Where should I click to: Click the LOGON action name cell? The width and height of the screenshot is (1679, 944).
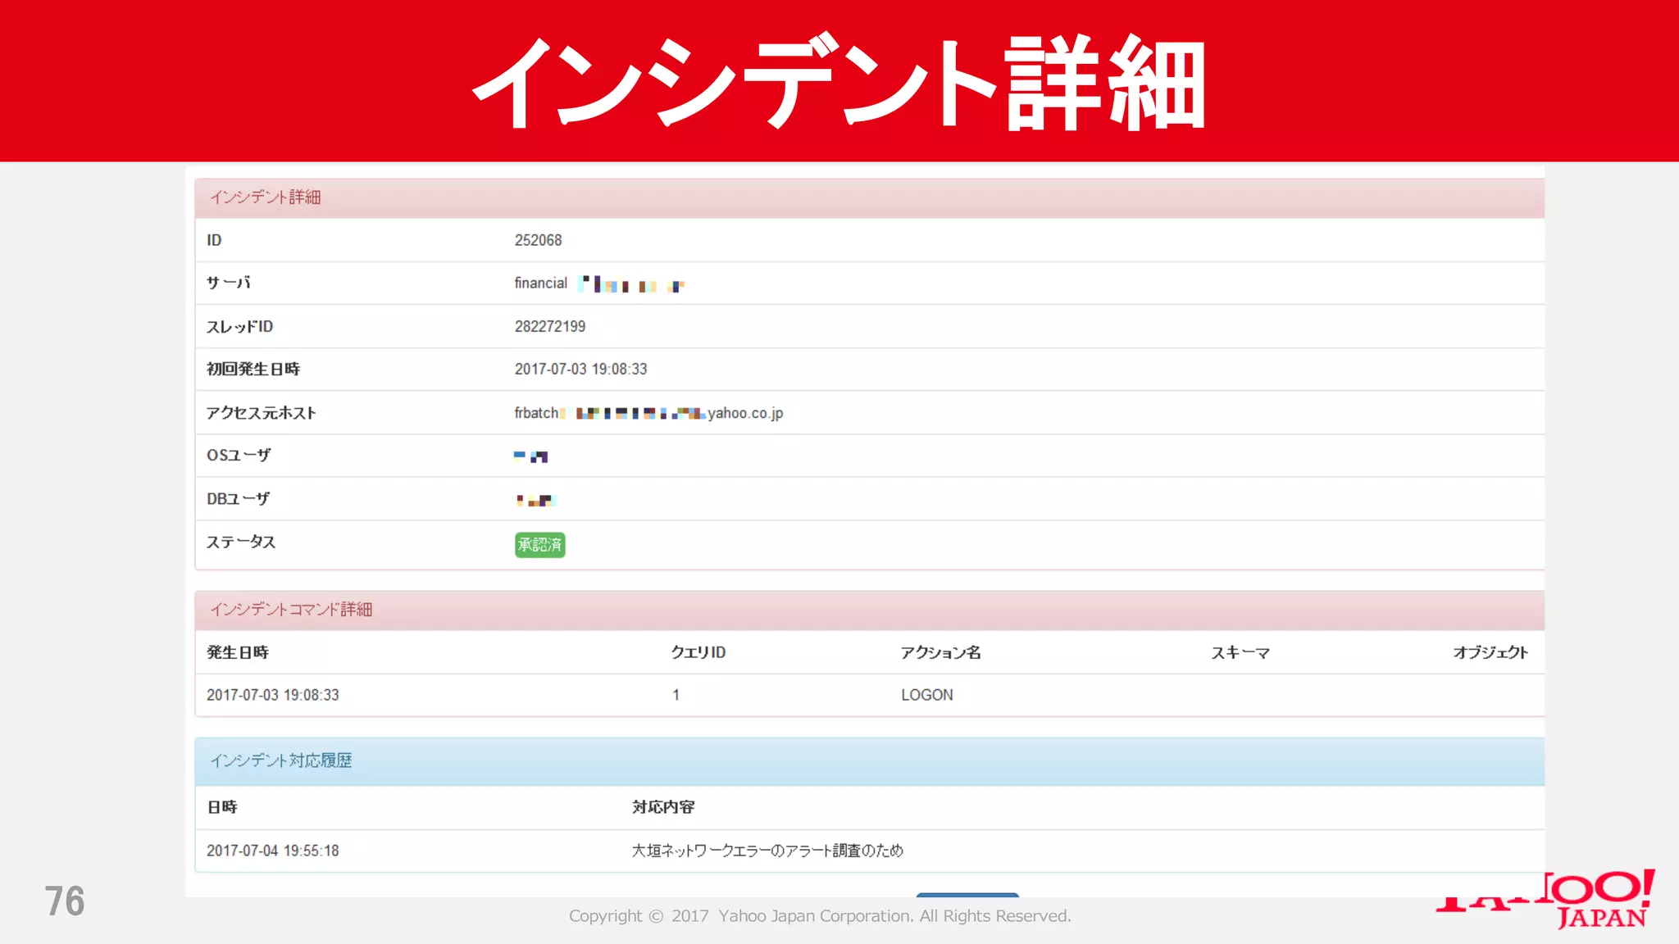pos(926,695)
